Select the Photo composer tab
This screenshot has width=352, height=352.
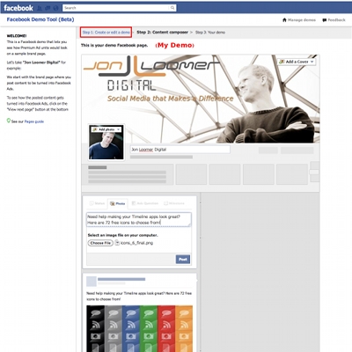coord(118,203)
